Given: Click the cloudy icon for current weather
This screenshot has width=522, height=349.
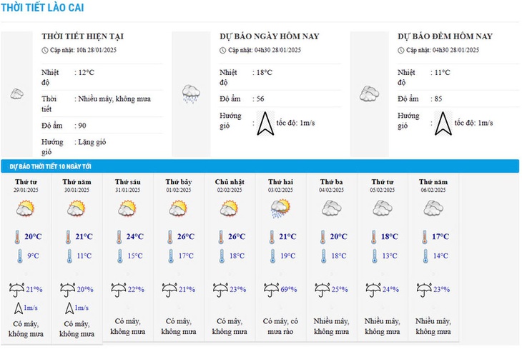Looking at the screenshot, I should click(x=16, y=94).
